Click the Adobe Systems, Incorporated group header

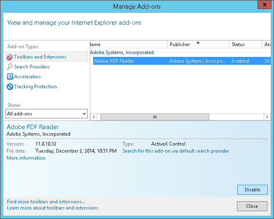(x=122, y=52)
